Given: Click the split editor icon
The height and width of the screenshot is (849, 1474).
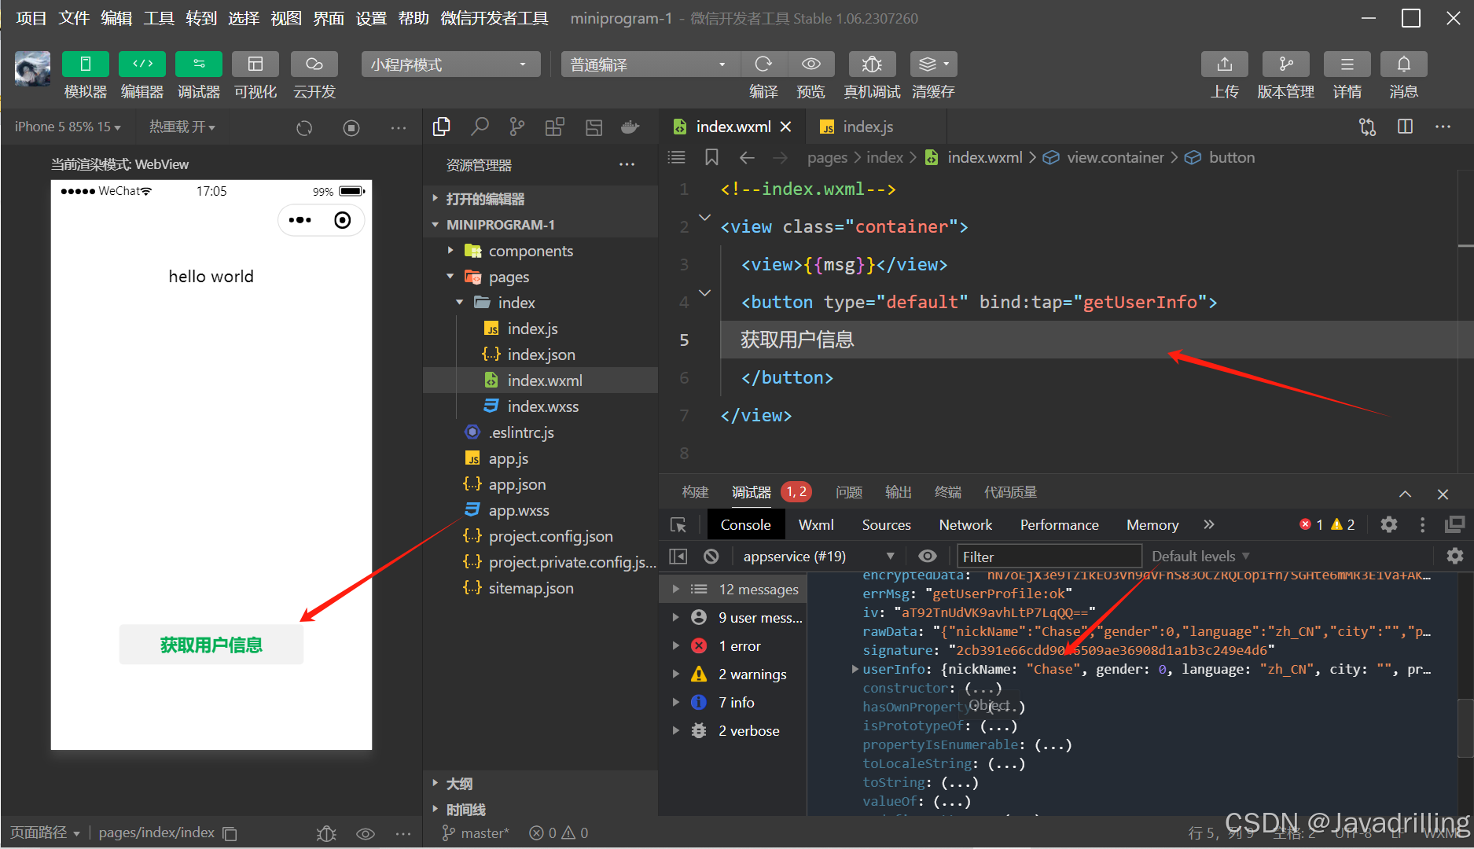Looking at the screenshot, I should (x=1406, y=127).
